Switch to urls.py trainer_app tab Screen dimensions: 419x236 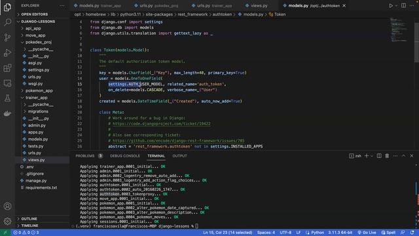tap(212, 6)
